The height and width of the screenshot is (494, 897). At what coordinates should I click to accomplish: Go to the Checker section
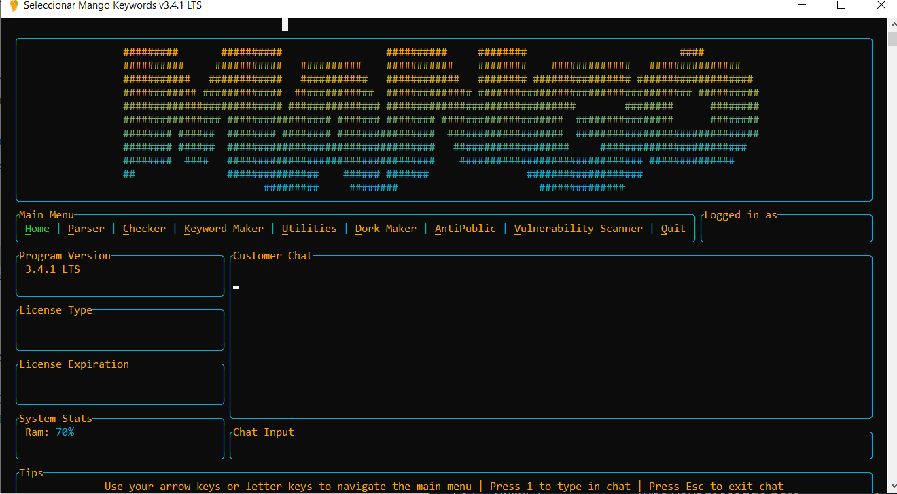(144, 229)
